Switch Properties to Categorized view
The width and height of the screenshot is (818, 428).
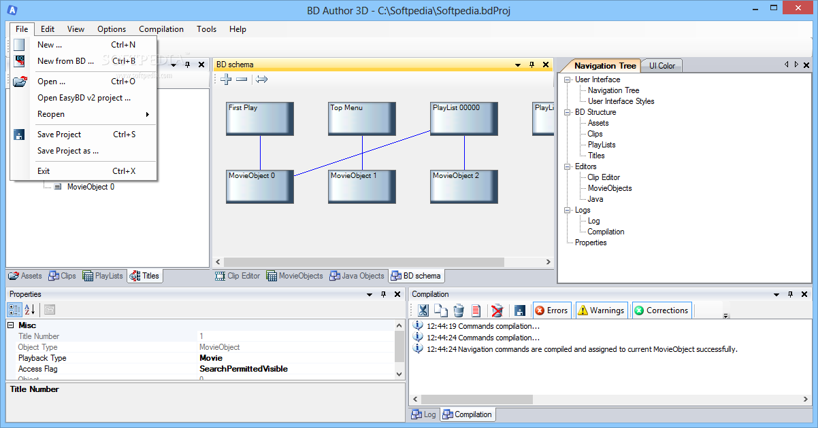pos(15,310)
